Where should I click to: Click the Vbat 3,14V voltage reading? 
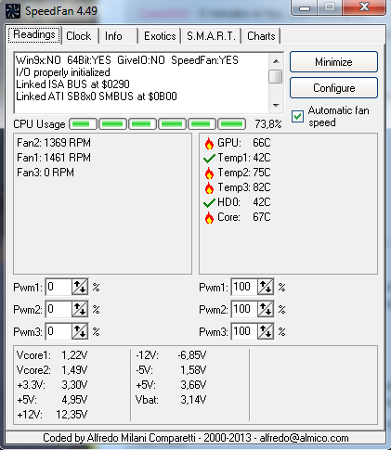click(171, 400)
